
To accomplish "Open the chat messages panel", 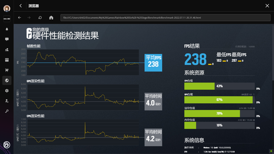I will (7, 39).
